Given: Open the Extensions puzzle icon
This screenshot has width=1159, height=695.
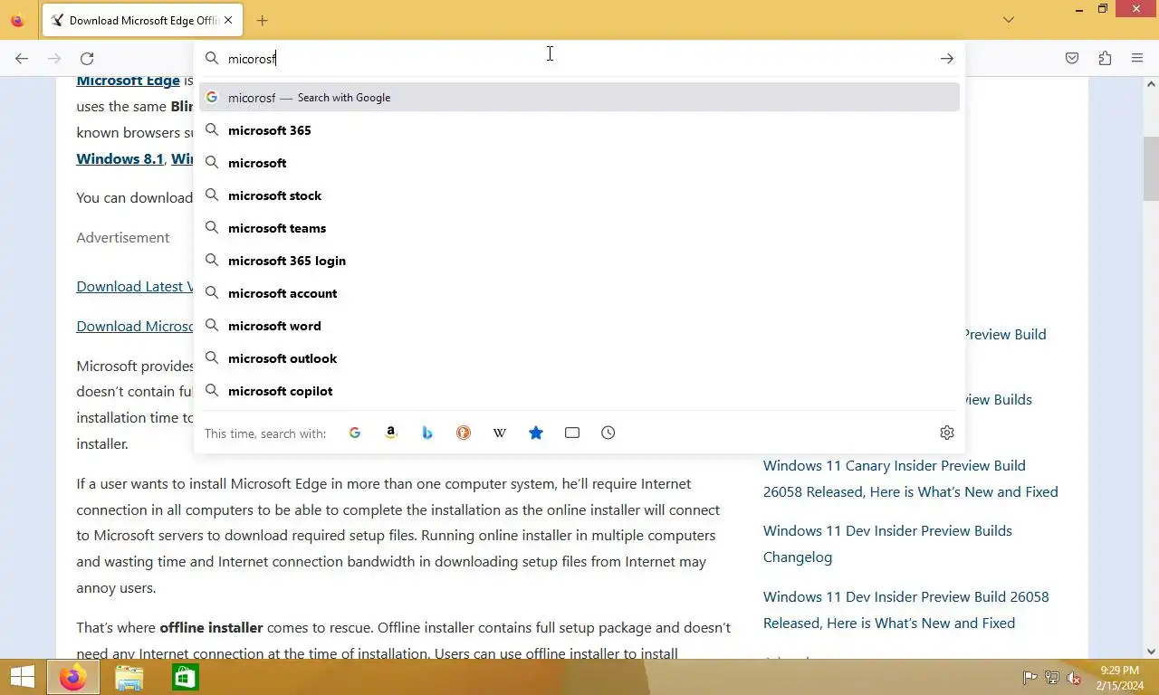Looking at the screenshot, I should coord(1105,59).
